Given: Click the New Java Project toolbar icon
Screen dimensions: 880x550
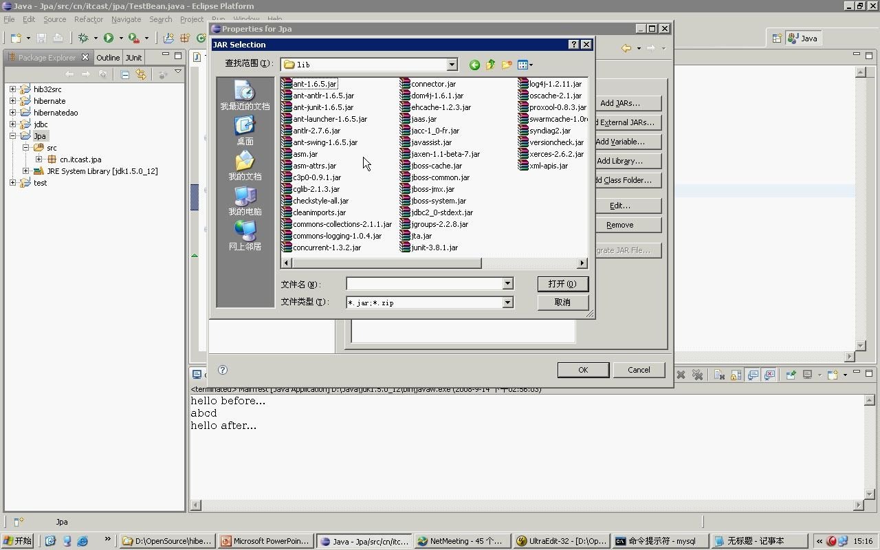Looking at the screenshot, I should pyautogui.click(x=168, y=38).
